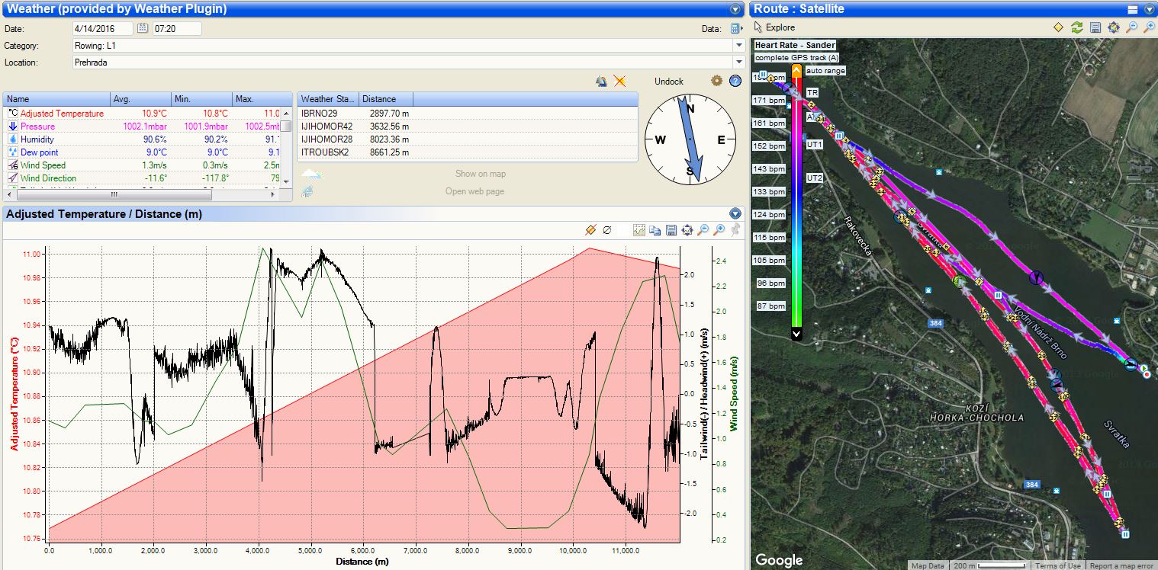Sort by Min. column header
The width and height of the screenshot is (1158, 570).
pos(202,99)
